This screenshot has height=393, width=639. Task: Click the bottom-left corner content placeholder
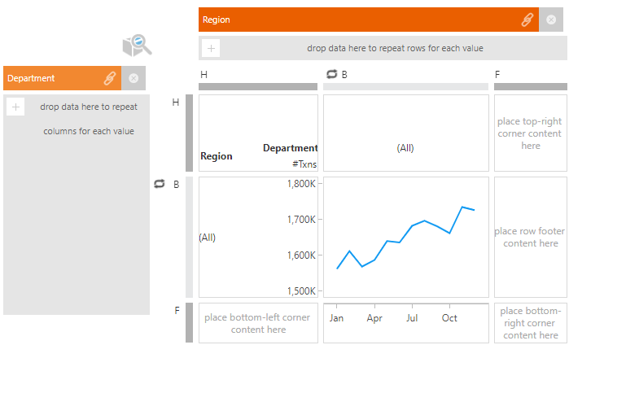click(257, 323)
